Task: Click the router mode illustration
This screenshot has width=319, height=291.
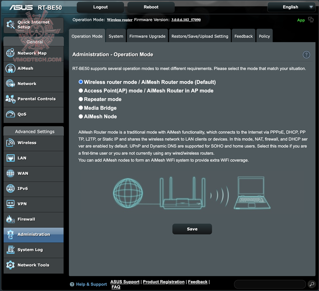Action: 192,193
